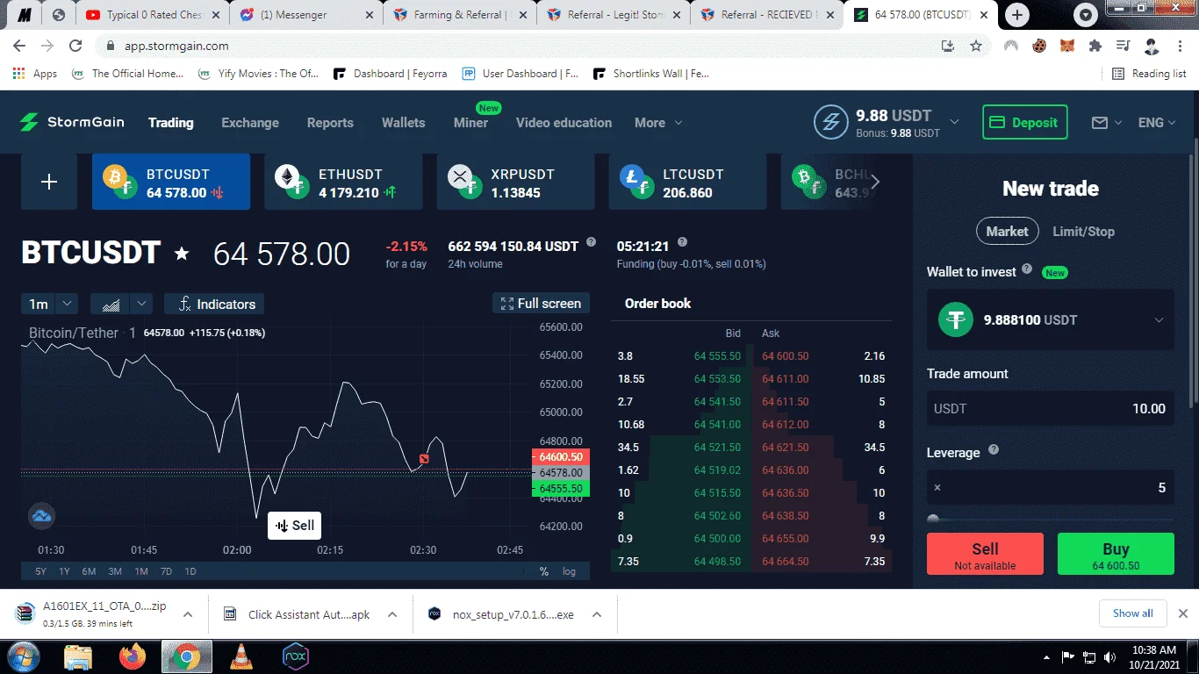The width and height of the screenshot is (1199, 674).
Task: Select the Limit/Stop order type
Action: point(1083,232)
